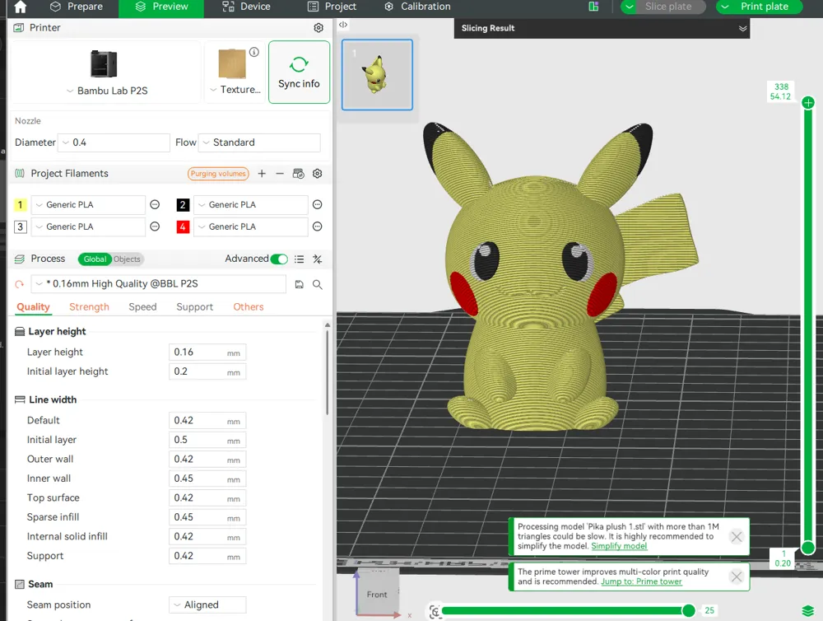Screen dimensions: 823x621
Task: Click Print plate button
Action: tap(765, 7)
